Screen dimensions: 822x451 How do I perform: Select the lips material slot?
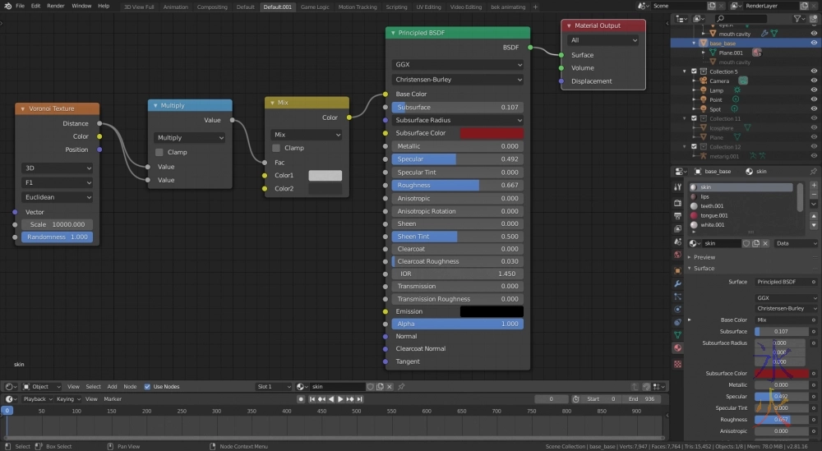click(706, 197)
